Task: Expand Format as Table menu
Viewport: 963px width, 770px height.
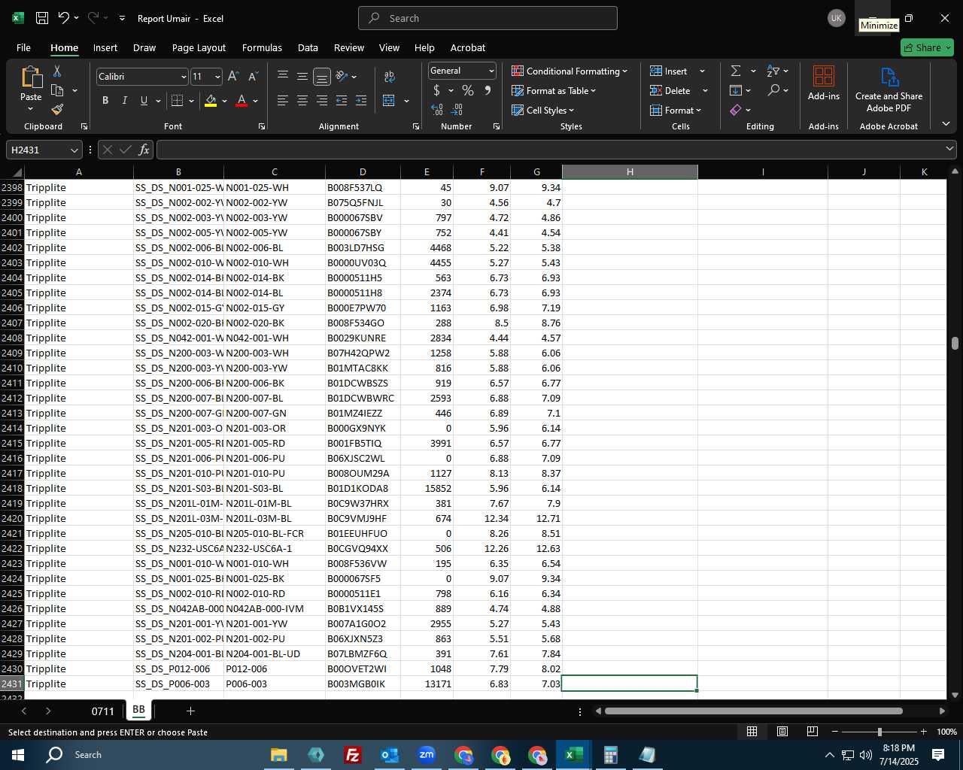Action: click(554, 90)
